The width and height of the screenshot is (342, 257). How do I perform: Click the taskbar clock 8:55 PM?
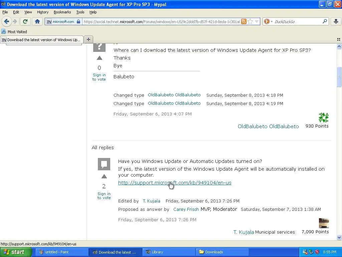(x=330, y=252)
